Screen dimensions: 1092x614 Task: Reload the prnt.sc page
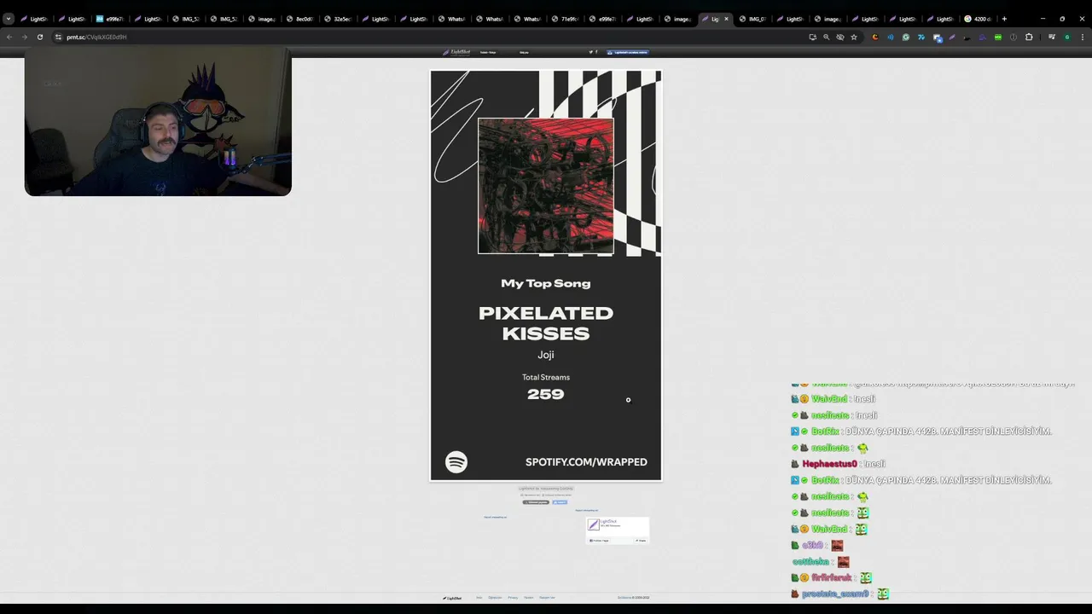click(39, 37)
